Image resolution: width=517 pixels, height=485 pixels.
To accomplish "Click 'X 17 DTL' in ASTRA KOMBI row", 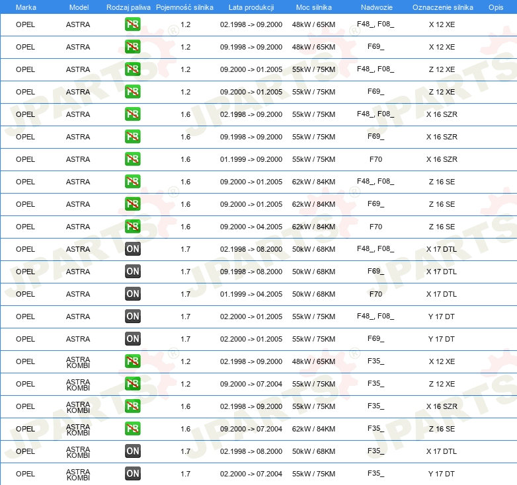I will tap(442, 451).
